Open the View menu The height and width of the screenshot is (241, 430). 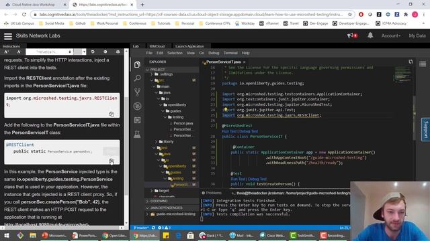tap(191, 53)
